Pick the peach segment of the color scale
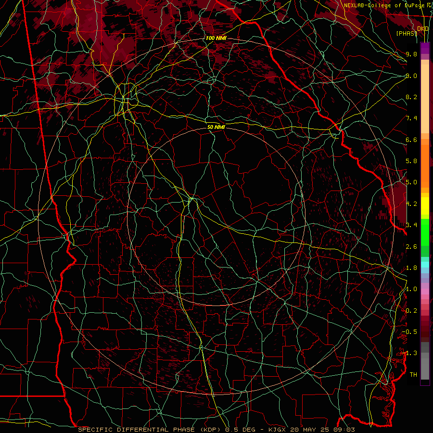The image size is (433, 433). coord(425,99)
